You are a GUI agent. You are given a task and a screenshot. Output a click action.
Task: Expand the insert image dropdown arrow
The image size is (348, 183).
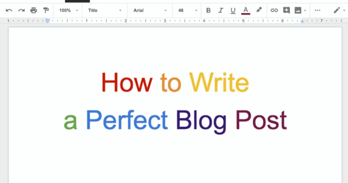pos(305,10)
